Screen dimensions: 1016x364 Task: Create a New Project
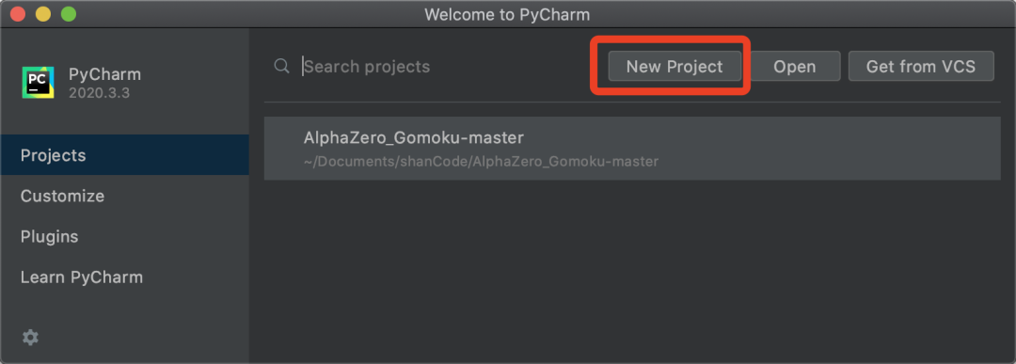[675, 66]
